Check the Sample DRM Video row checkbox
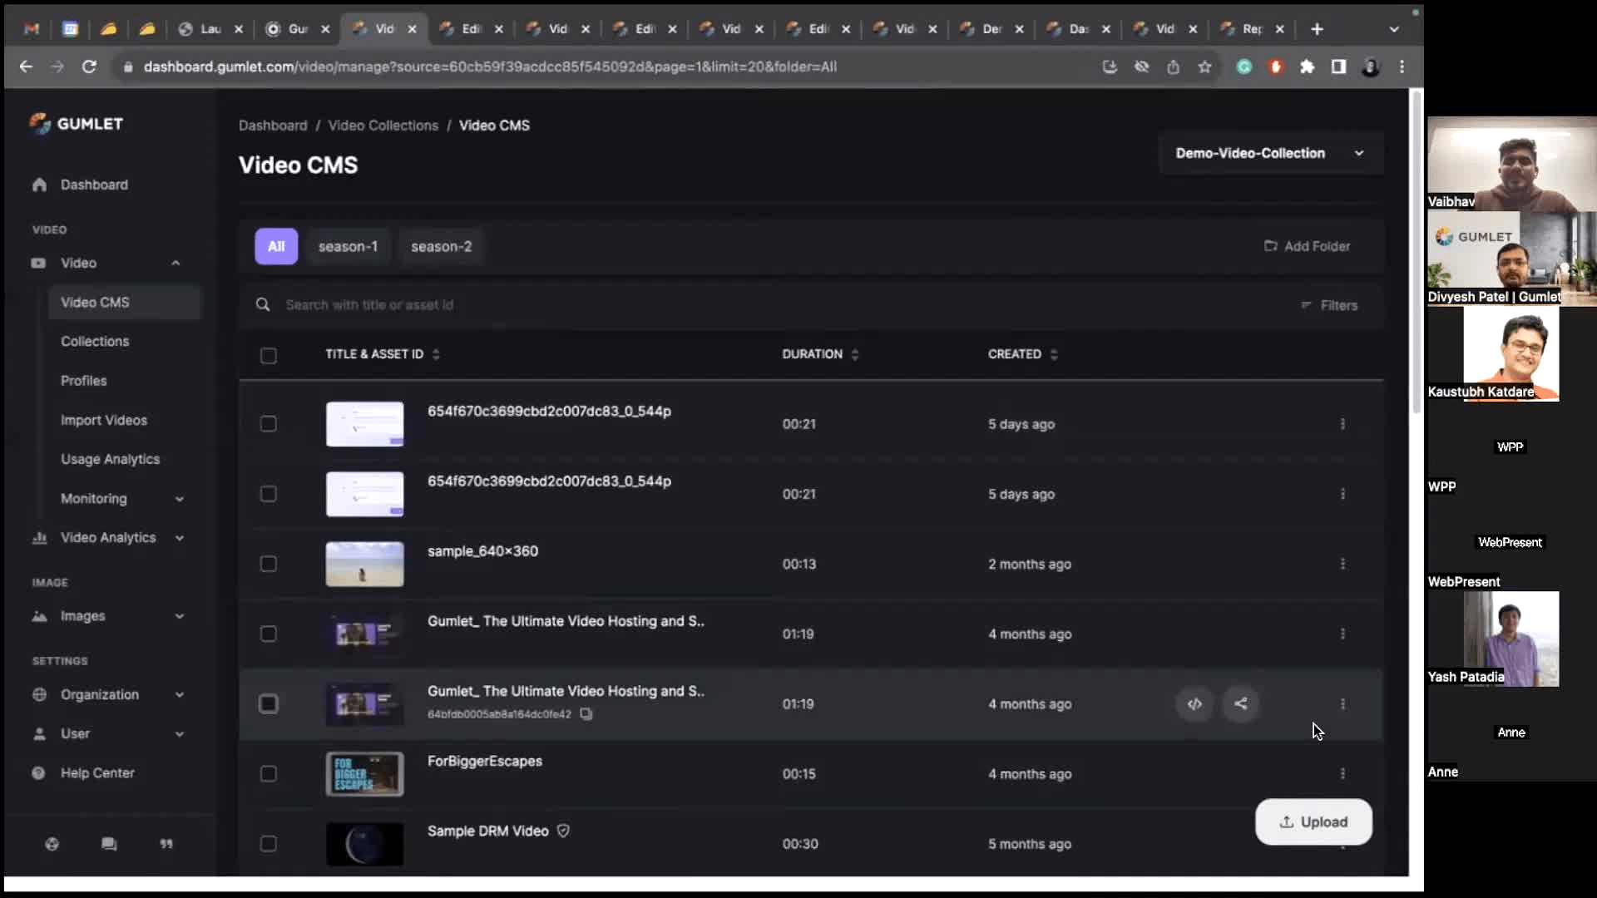 tap(268, 843)
